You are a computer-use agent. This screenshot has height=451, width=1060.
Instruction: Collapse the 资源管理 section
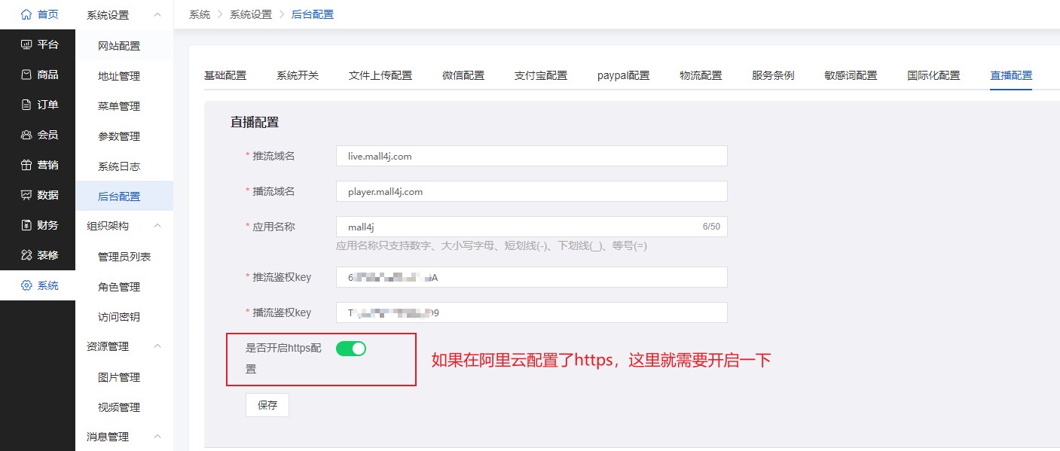tap(157, 346)
